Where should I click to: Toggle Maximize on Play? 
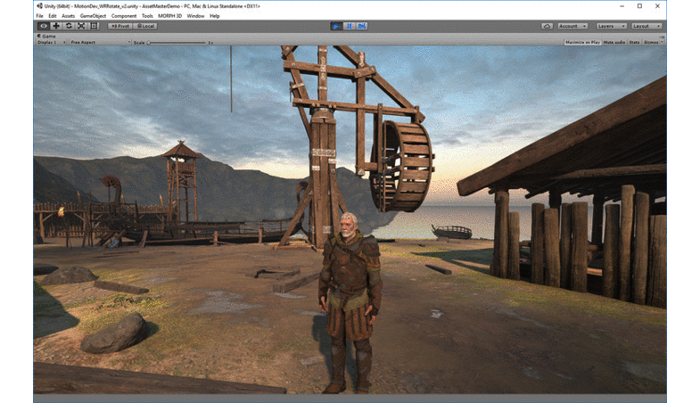[582, 42]
